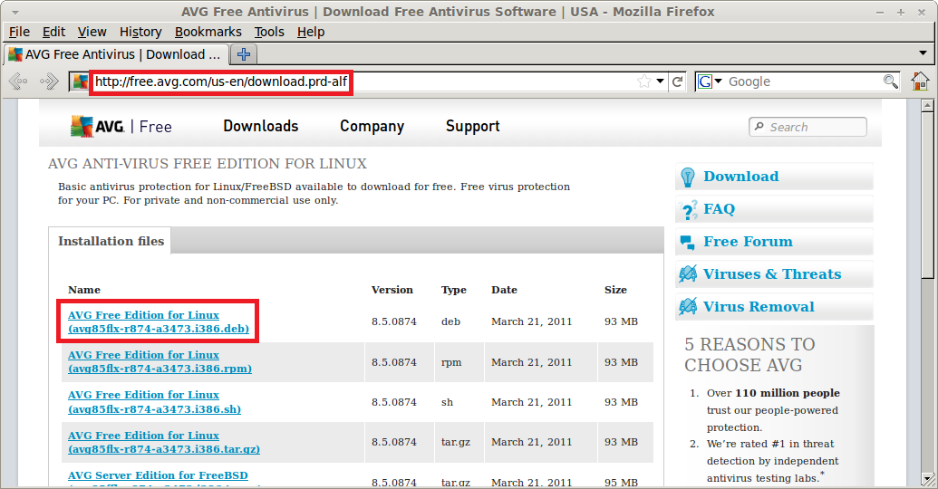938x489 pixels.
Task: Download the i386.rpm AVG package
Action: coord(160,361)
